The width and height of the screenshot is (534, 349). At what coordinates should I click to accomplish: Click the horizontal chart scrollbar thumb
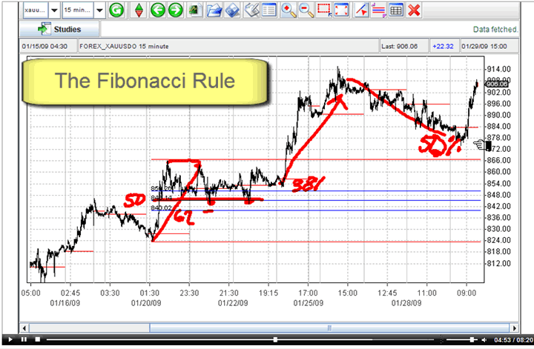[329, 328]
